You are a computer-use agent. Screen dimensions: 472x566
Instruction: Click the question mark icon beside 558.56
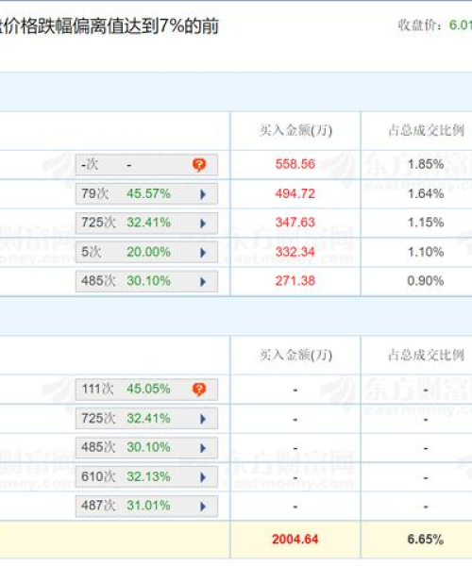click(x=199, y=164)
